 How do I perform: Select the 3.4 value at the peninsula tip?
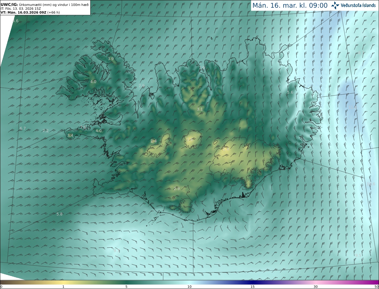70,136
